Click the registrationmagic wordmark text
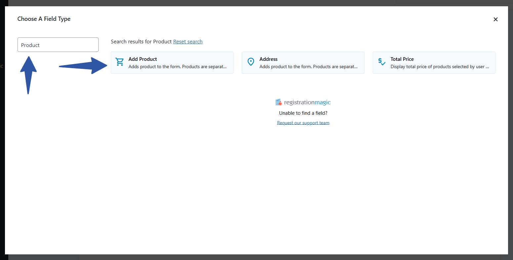 pos(307,103)
